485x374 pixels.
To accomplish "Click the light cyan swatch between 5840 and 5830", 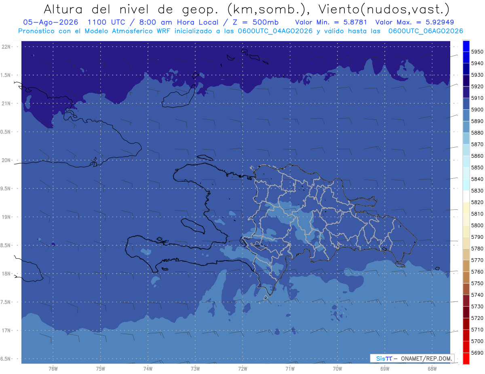I will pos(466,185).
